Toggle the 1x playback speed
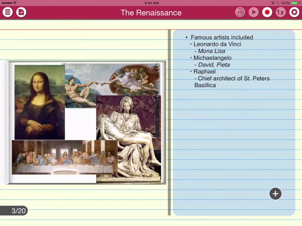 (280, 12)
